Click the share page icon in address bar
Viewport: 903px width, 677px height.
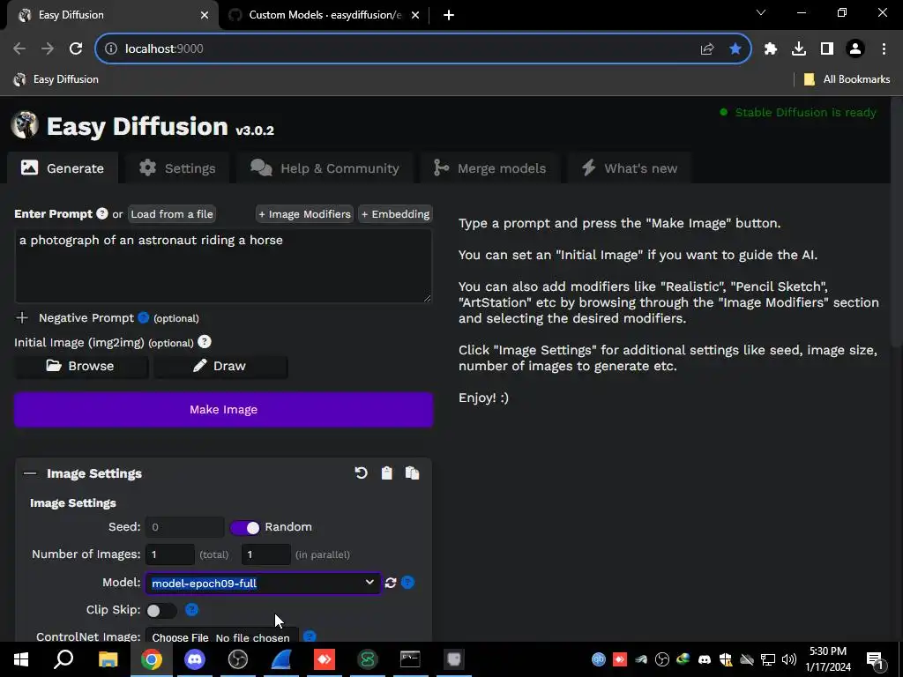tap(707, 49)
